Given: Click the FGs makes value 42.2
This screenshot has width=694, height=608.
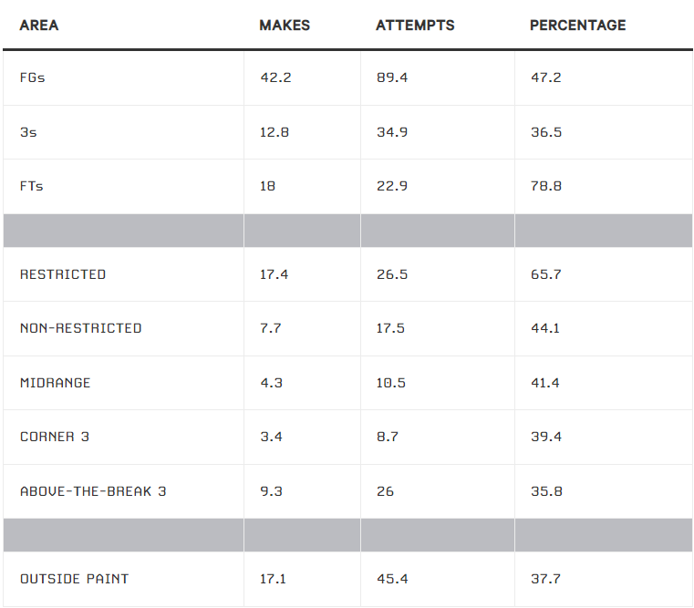Looking at the screenshot, I should pyautogui.click(x=275, y=77).
